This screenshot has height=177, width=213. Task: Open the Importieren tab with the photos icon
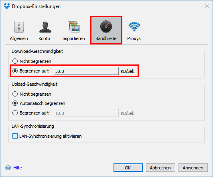point(73,31)
